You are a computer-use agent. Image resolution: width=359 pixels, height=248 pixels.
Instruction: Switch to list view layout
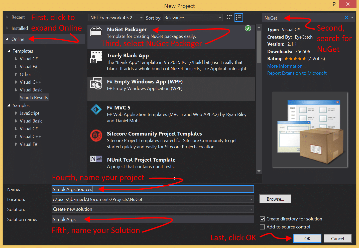coord(238,17)
